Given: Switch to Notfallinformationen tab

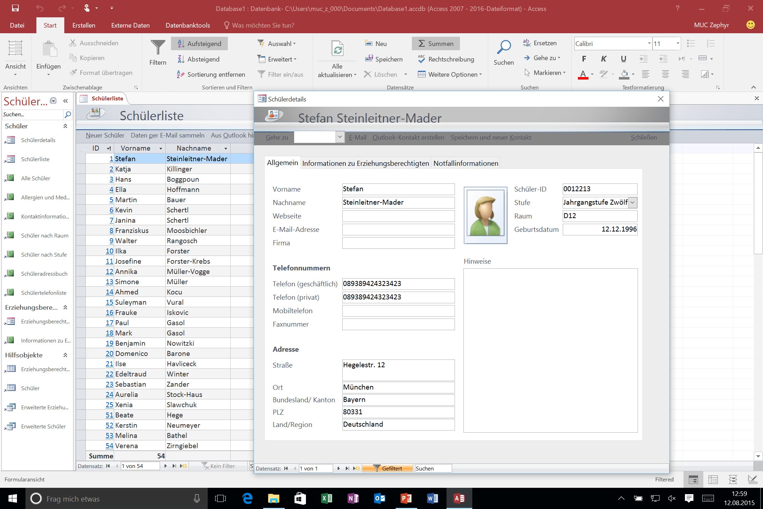Looking at the screenshot, I should pyautogui.click(x=466, y=163).
